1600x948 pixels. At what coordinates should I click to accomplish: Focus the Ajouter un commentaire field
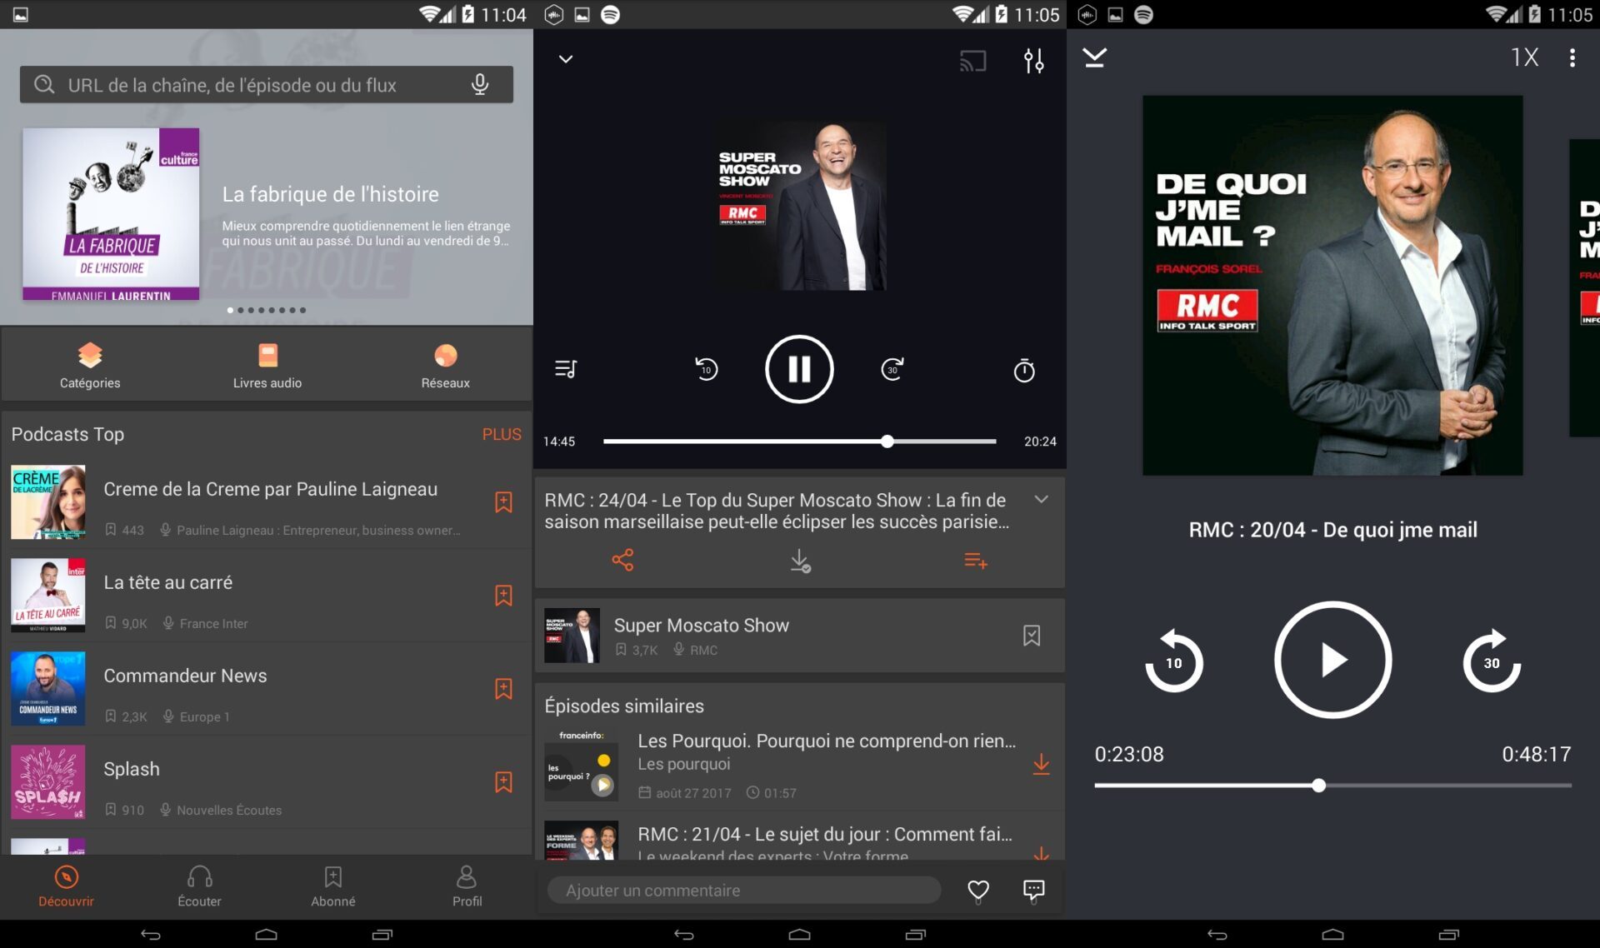[x=743, y=891]
